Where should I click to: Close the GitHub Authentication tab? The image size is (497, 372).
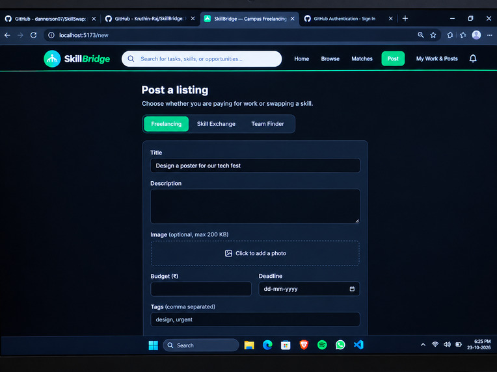390,19
